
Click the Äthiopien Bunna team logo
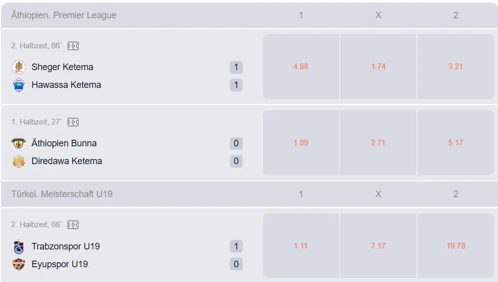pos(19,143)
